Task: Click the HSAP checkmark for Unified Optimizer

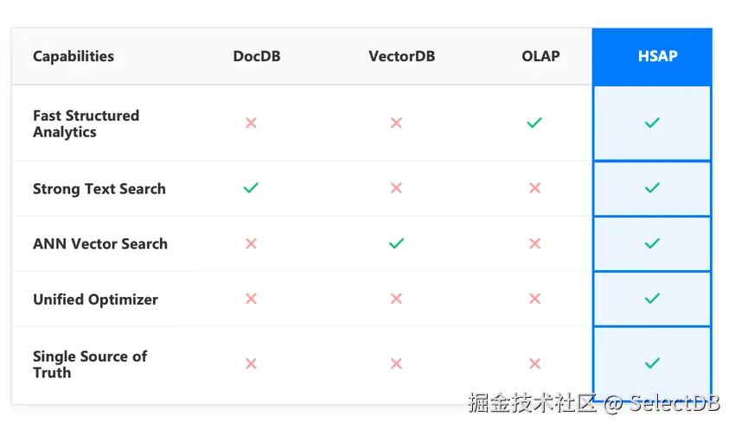Action: [652, 299]
